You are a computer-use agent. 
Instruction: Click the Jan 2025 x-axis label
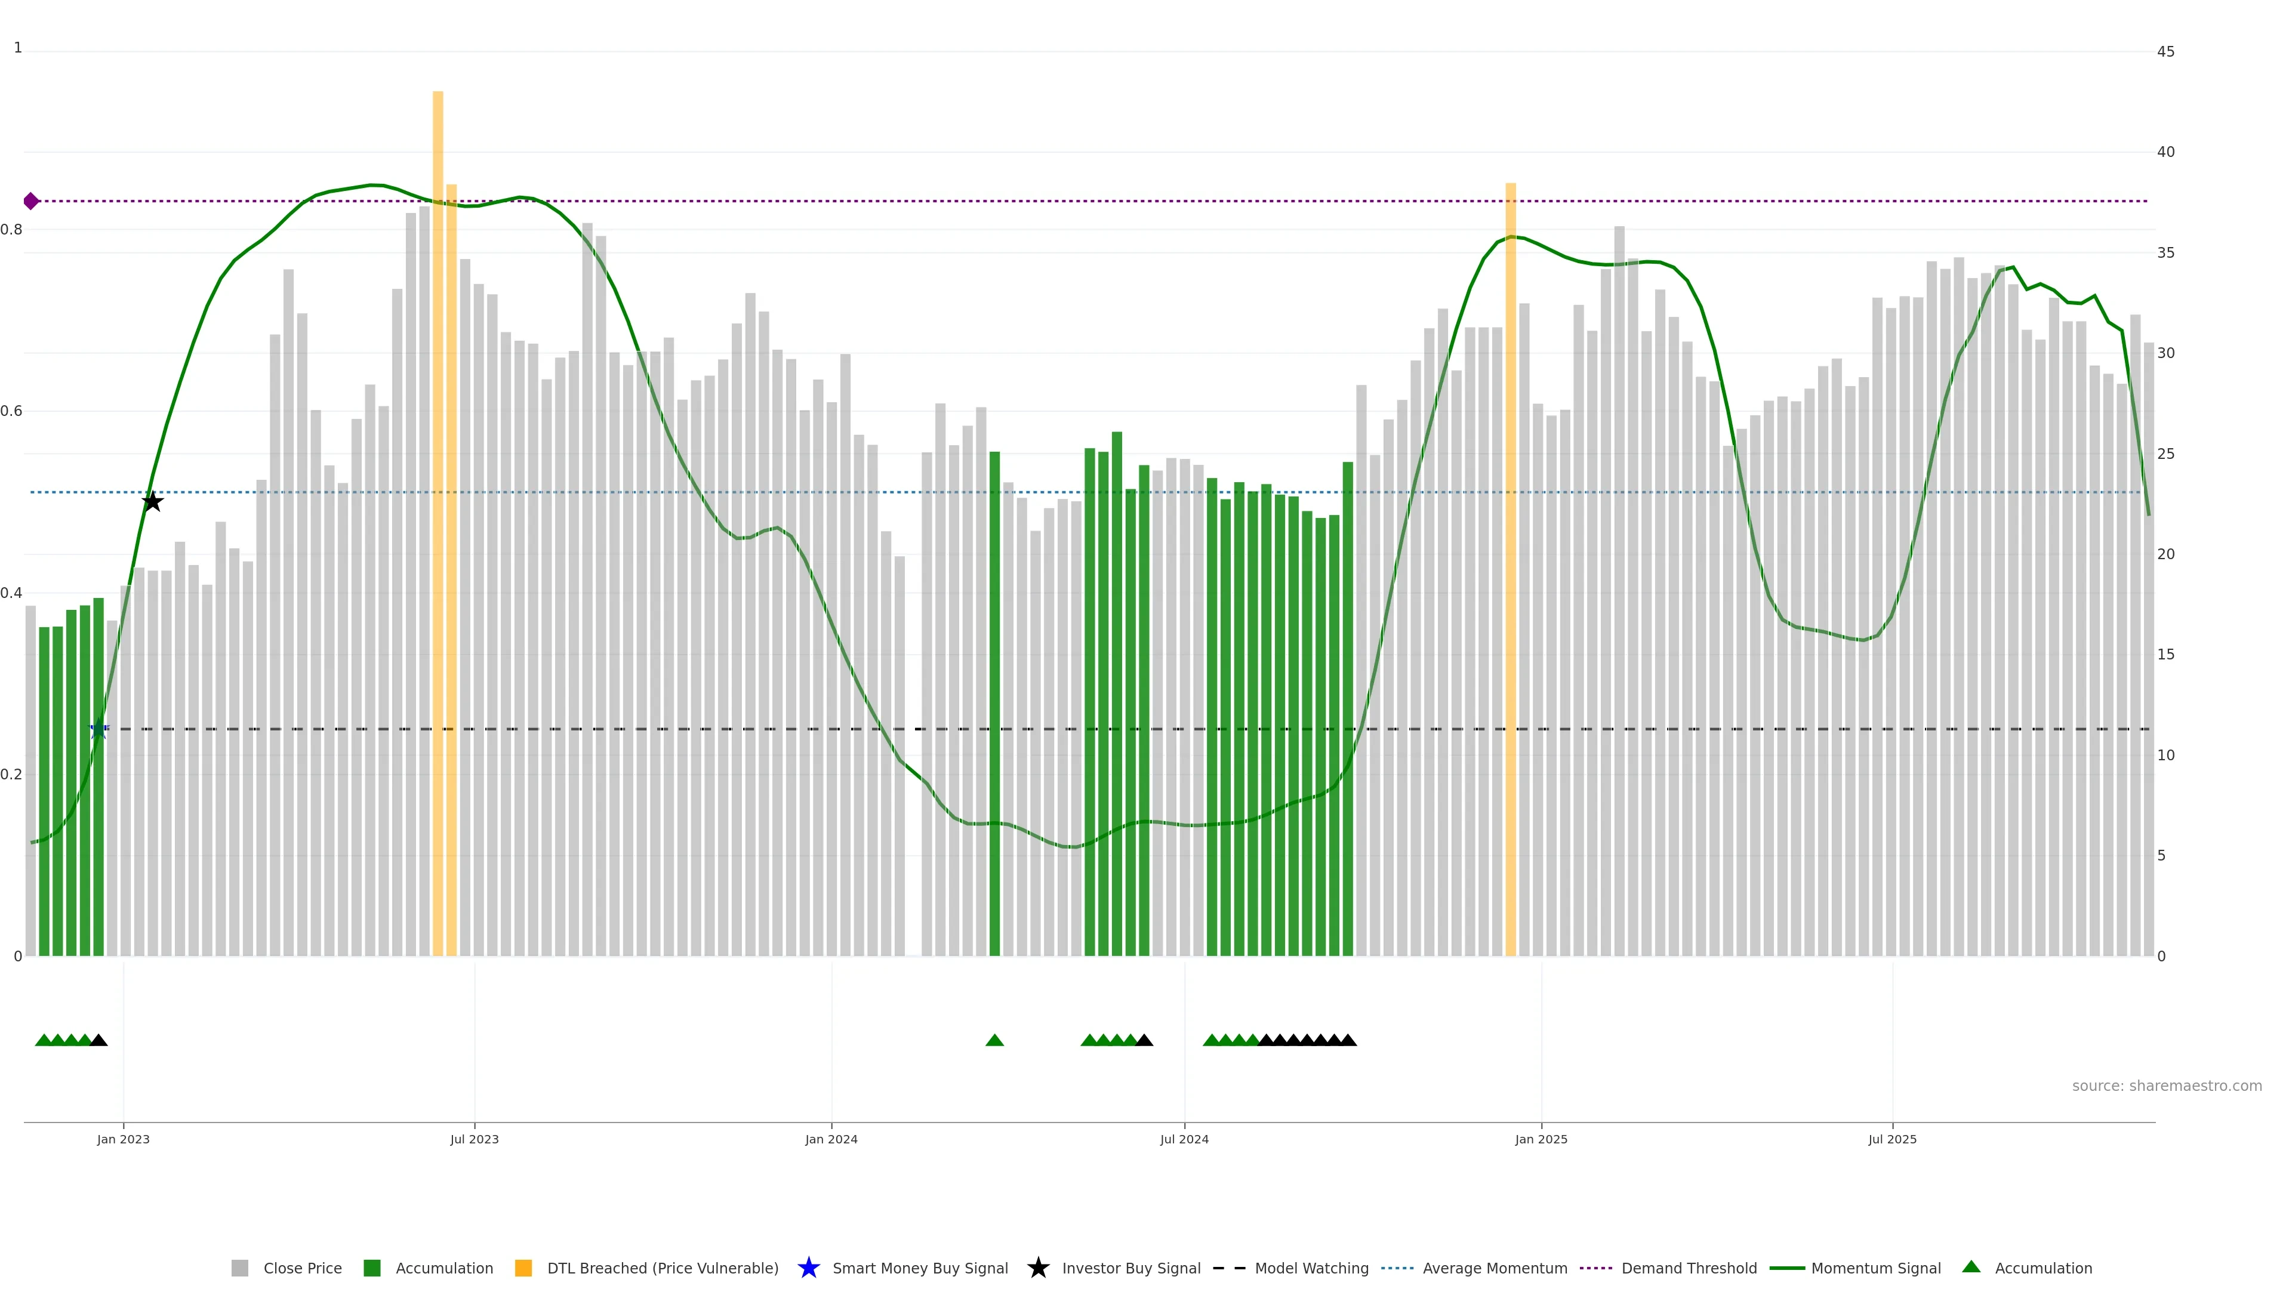1540,1139
